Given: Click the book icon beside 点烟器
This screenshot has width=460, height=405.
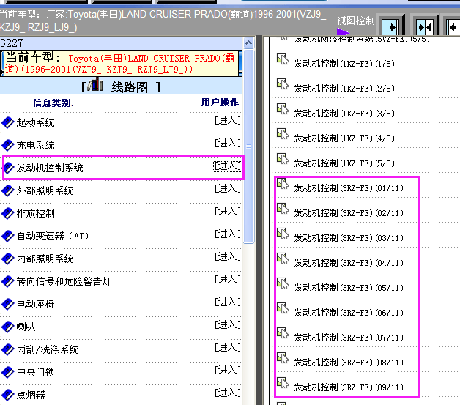Looking at the screenshot, I should click(7, 395).
